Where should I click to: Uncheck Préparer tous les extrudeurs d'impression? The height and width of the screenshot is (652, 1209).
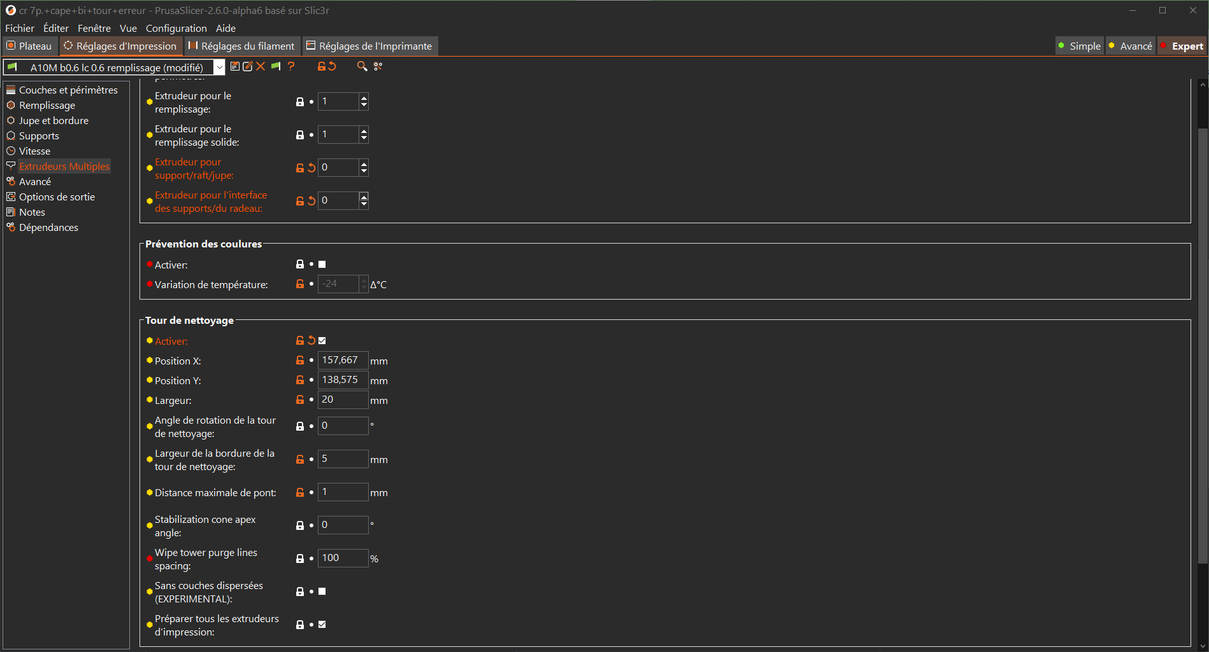point(322,624)
